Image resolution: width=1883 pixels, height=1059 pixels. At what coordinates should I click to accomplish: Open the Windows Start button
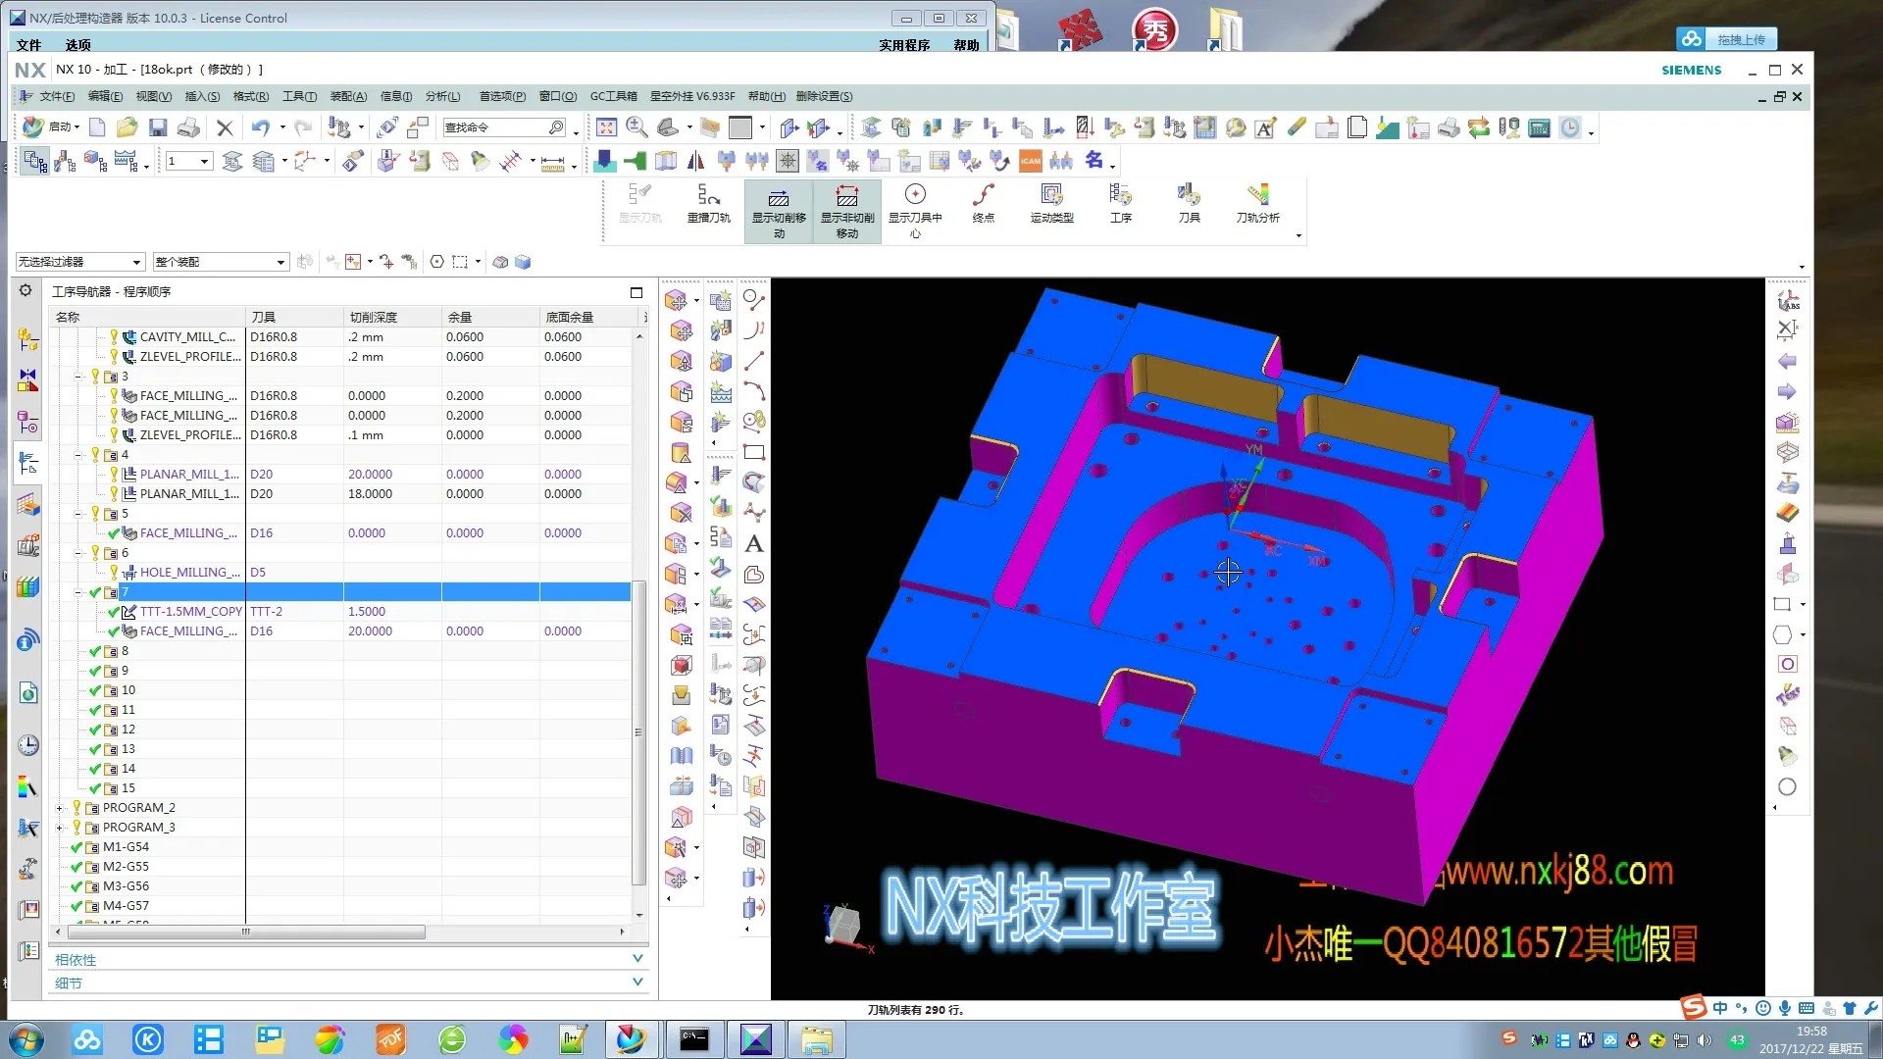(x=26, y=1039)
